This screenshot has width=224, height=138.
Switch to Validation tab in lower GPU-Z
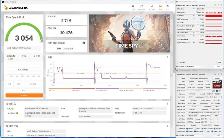202,74
